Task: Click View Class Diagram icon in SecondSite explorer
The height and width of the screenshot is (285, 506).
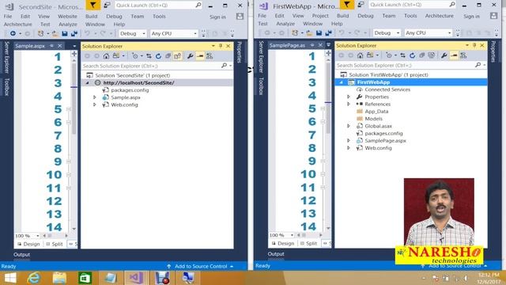Action: click(x=210, y=56)
